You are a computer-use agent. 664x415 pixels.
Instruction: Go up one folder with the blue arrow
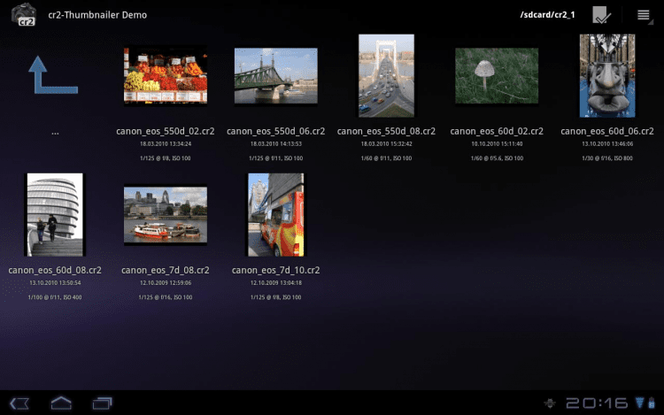pos(53,75)
